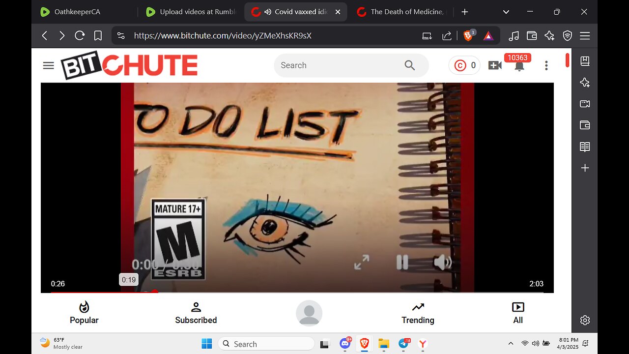Mute the video with speaker icon
The width and height of the screenshot is (629, 354).
(x=442, y=263)
